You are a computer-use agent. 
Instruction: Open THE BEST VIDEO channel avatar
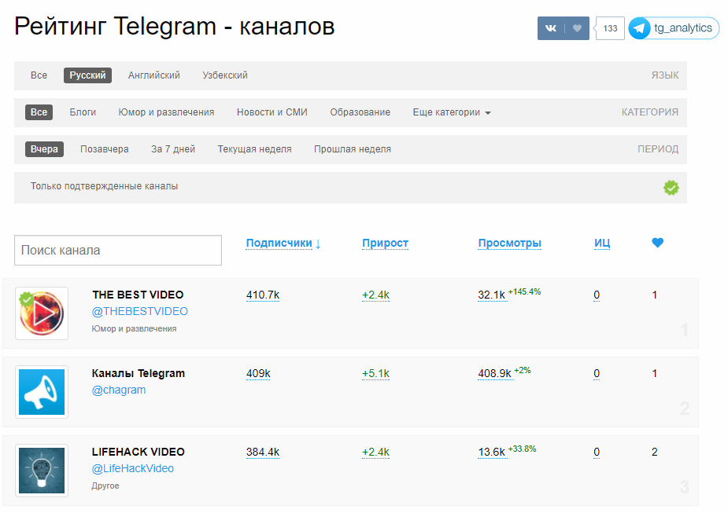coord(41,313)
